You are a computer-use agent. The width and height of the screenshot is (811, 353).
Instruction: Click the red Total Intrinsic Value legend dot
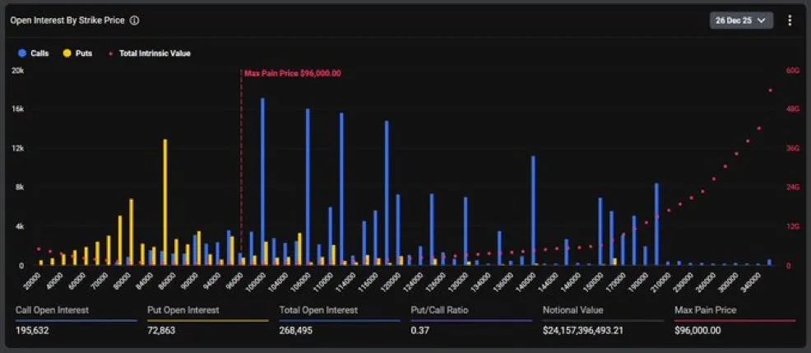pyautogui.click(x=112, y=53)
